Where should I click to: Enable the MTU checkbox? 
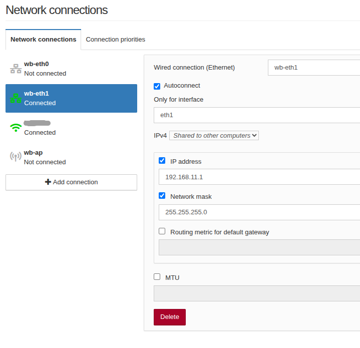point(157,277)
